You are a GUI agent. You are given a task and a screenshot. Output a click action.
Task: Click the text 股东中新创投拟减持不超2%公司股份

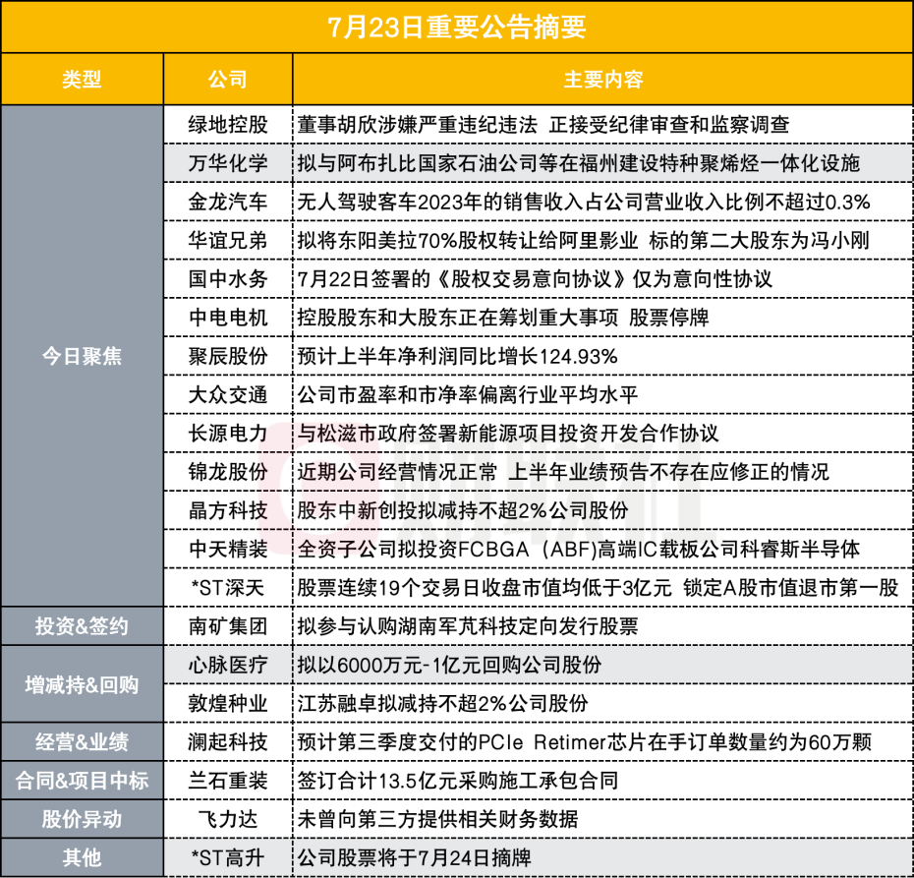[x=463, y=510]
